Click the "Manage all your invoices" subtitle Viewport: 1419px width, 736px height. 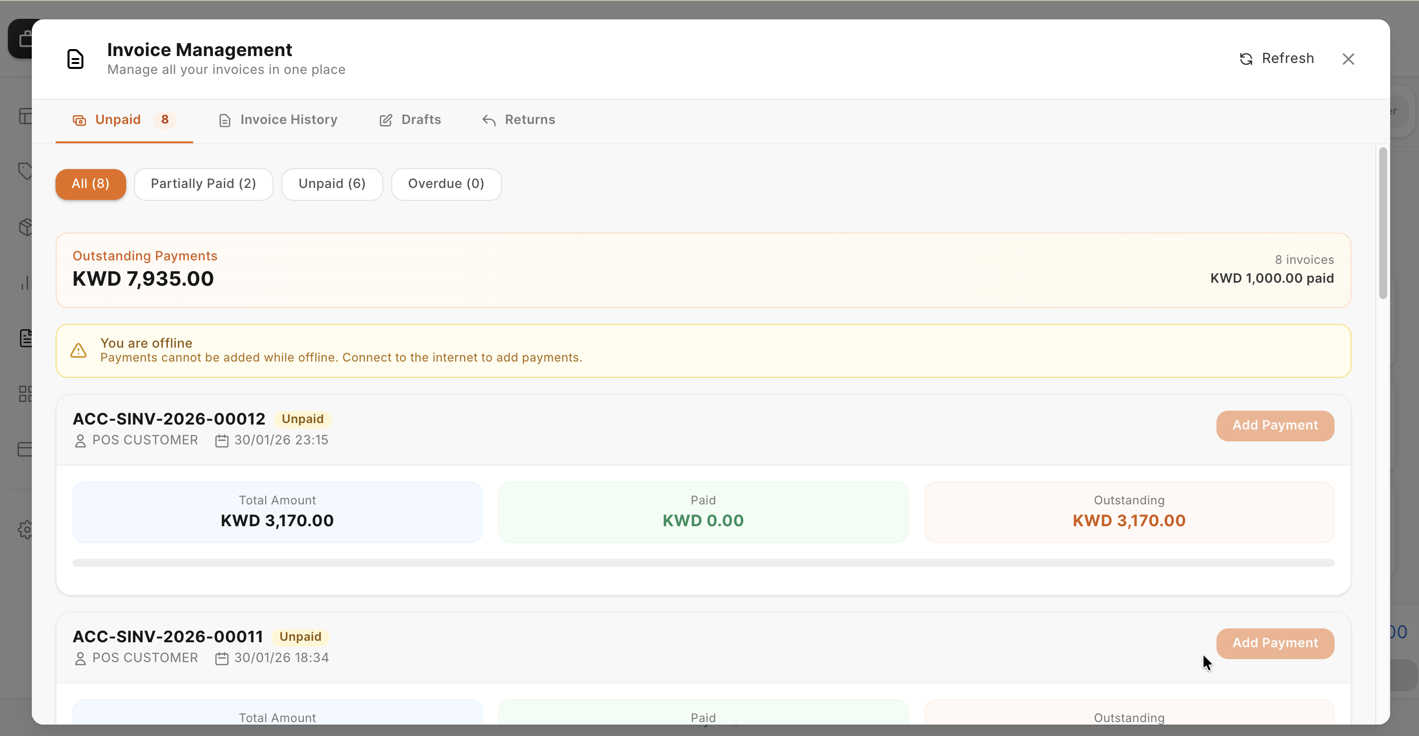pos(226,70)
